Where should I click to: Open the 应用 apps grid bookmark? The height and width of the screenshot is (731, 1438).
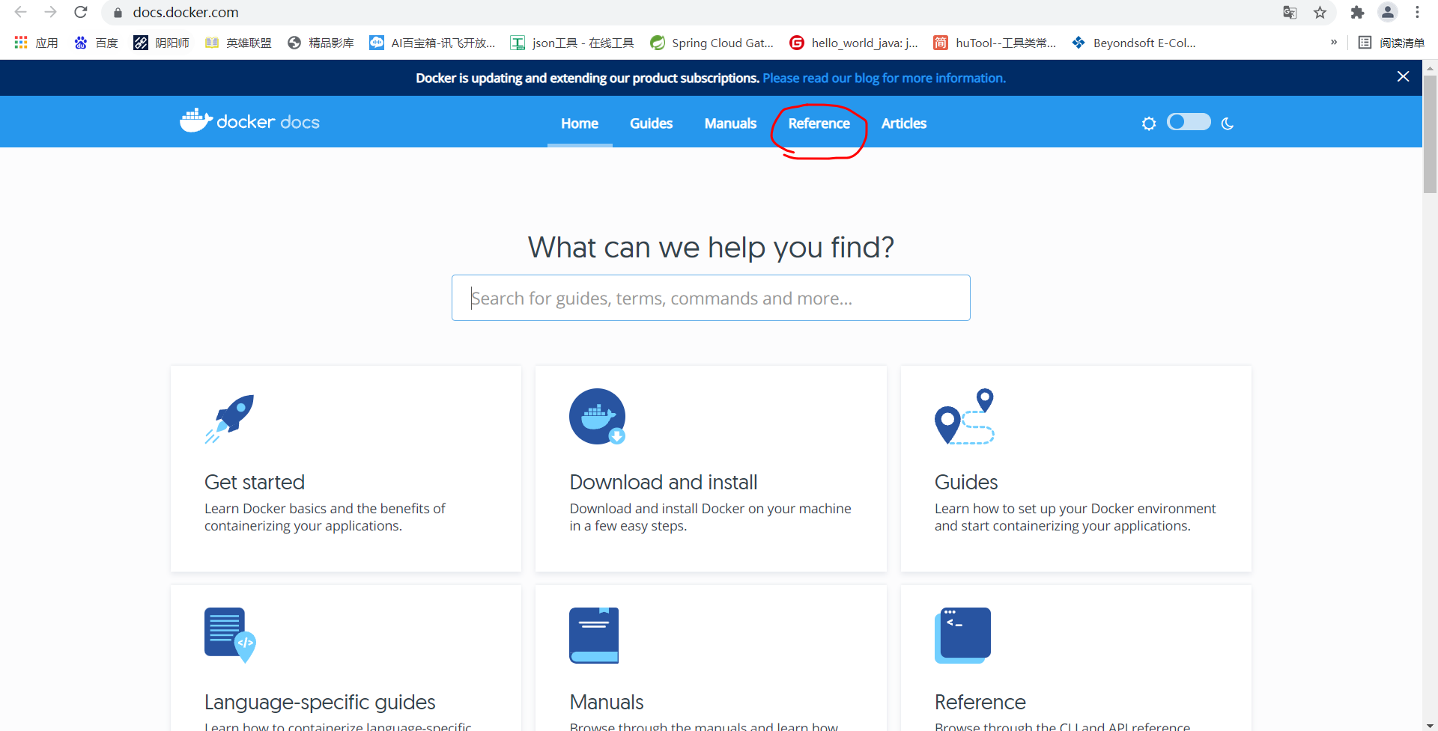[36, 43]
